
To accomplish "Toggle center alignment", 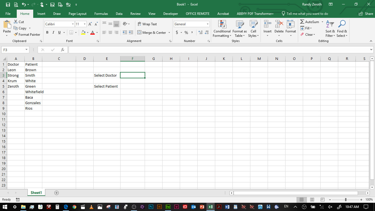I will pyautogui.click(x=110, y=32).
